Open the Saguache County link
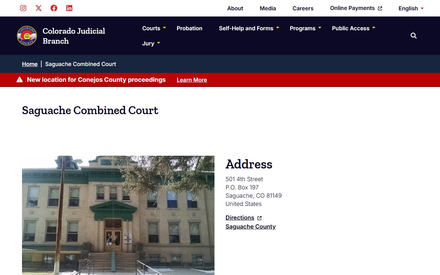 point(251,227)
